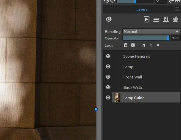Toggle visibility of the Lamp layer

[108, 67]
